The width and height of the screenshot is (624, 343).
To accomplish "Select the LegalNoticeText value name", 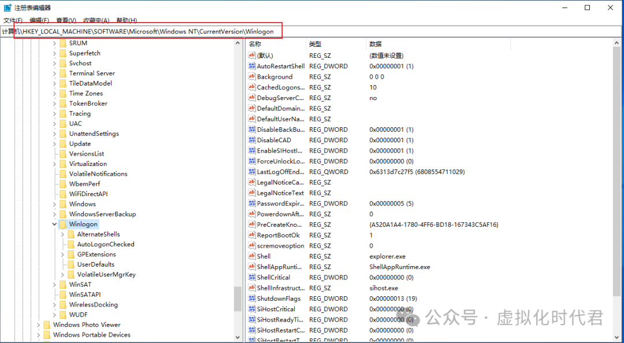I will click(x=280, y=193).
